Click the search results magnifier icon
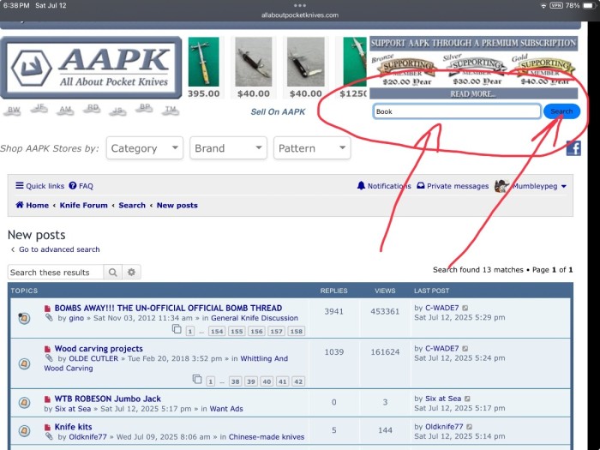The width and height of the screenshot is (600, 450). click(112, 272)
